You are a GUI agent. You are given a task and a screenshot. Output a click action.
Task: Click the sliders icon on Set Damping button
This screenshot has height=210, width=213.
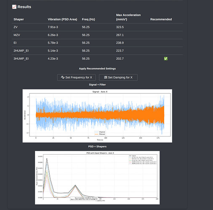coord(106,77)
